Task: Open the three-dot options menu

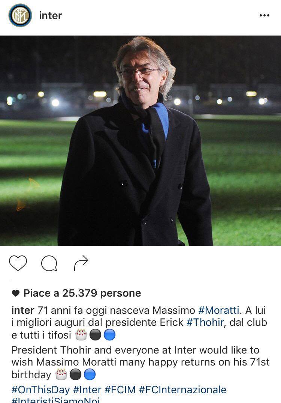Action: pyautogui.click(x=264, y=15)
